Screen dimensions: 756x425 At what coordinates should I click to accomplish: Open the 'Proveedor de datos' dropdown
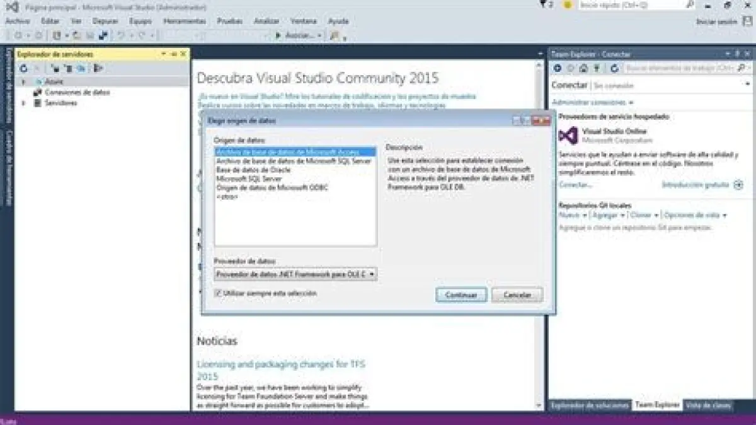click(372, 274)
